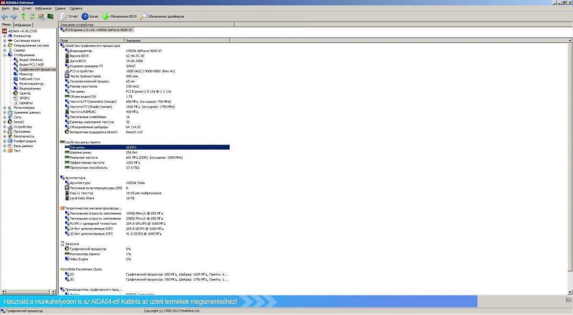Select Видео PCI / AGP item
This screenshot has width=573, height=315.
(x=32, y=65)
